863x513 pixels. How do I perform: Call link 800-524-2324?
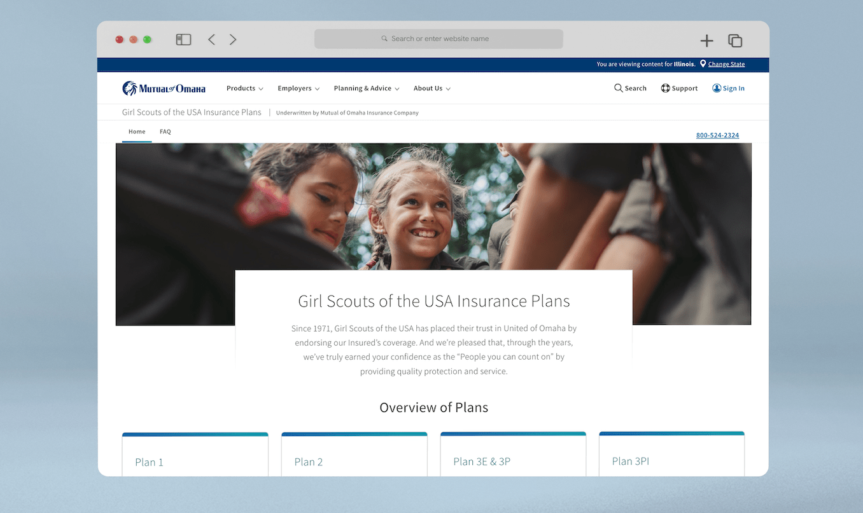coord(717,135)
